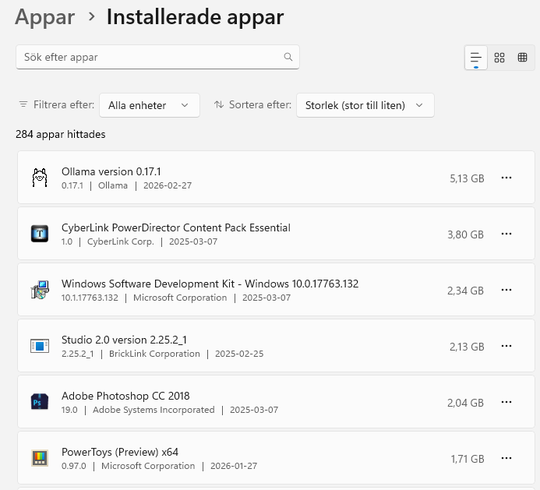Open the Storlek (stor till liten) sort dropdown
This screenshot has width=540, height=490.
(365, 105)
